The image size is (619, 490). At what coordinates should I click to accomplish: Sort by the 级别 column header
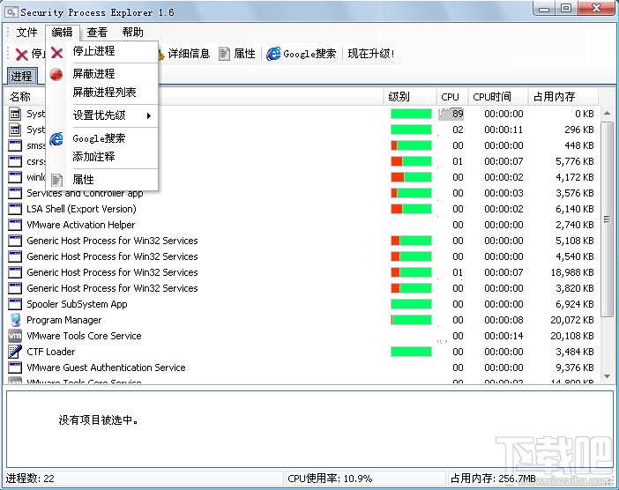[x=410, y=97]
